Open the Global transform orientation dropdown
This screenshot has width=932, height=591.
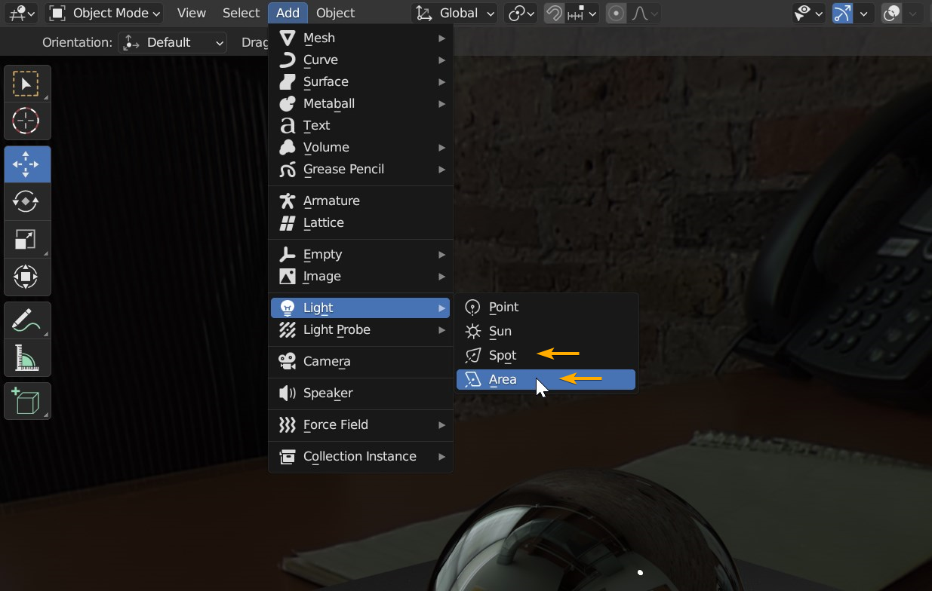tap(455, 13)
